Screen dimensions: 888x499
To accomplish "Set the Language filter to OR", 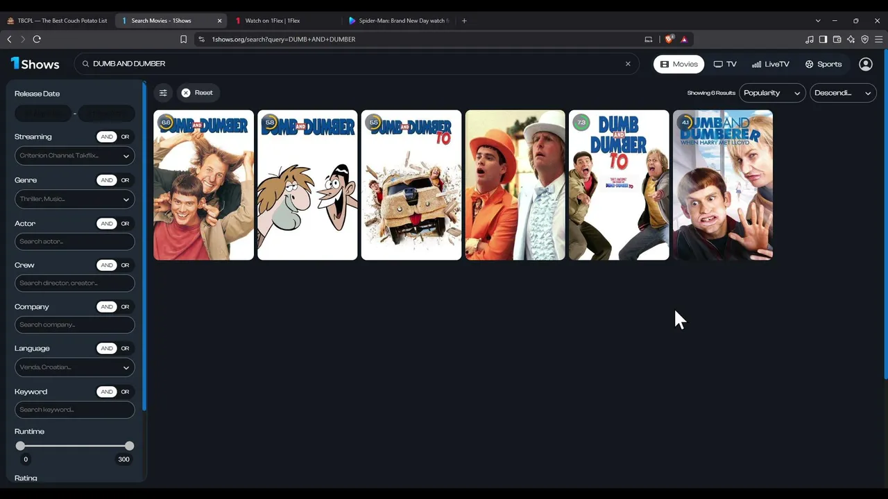I will (125, 349).
